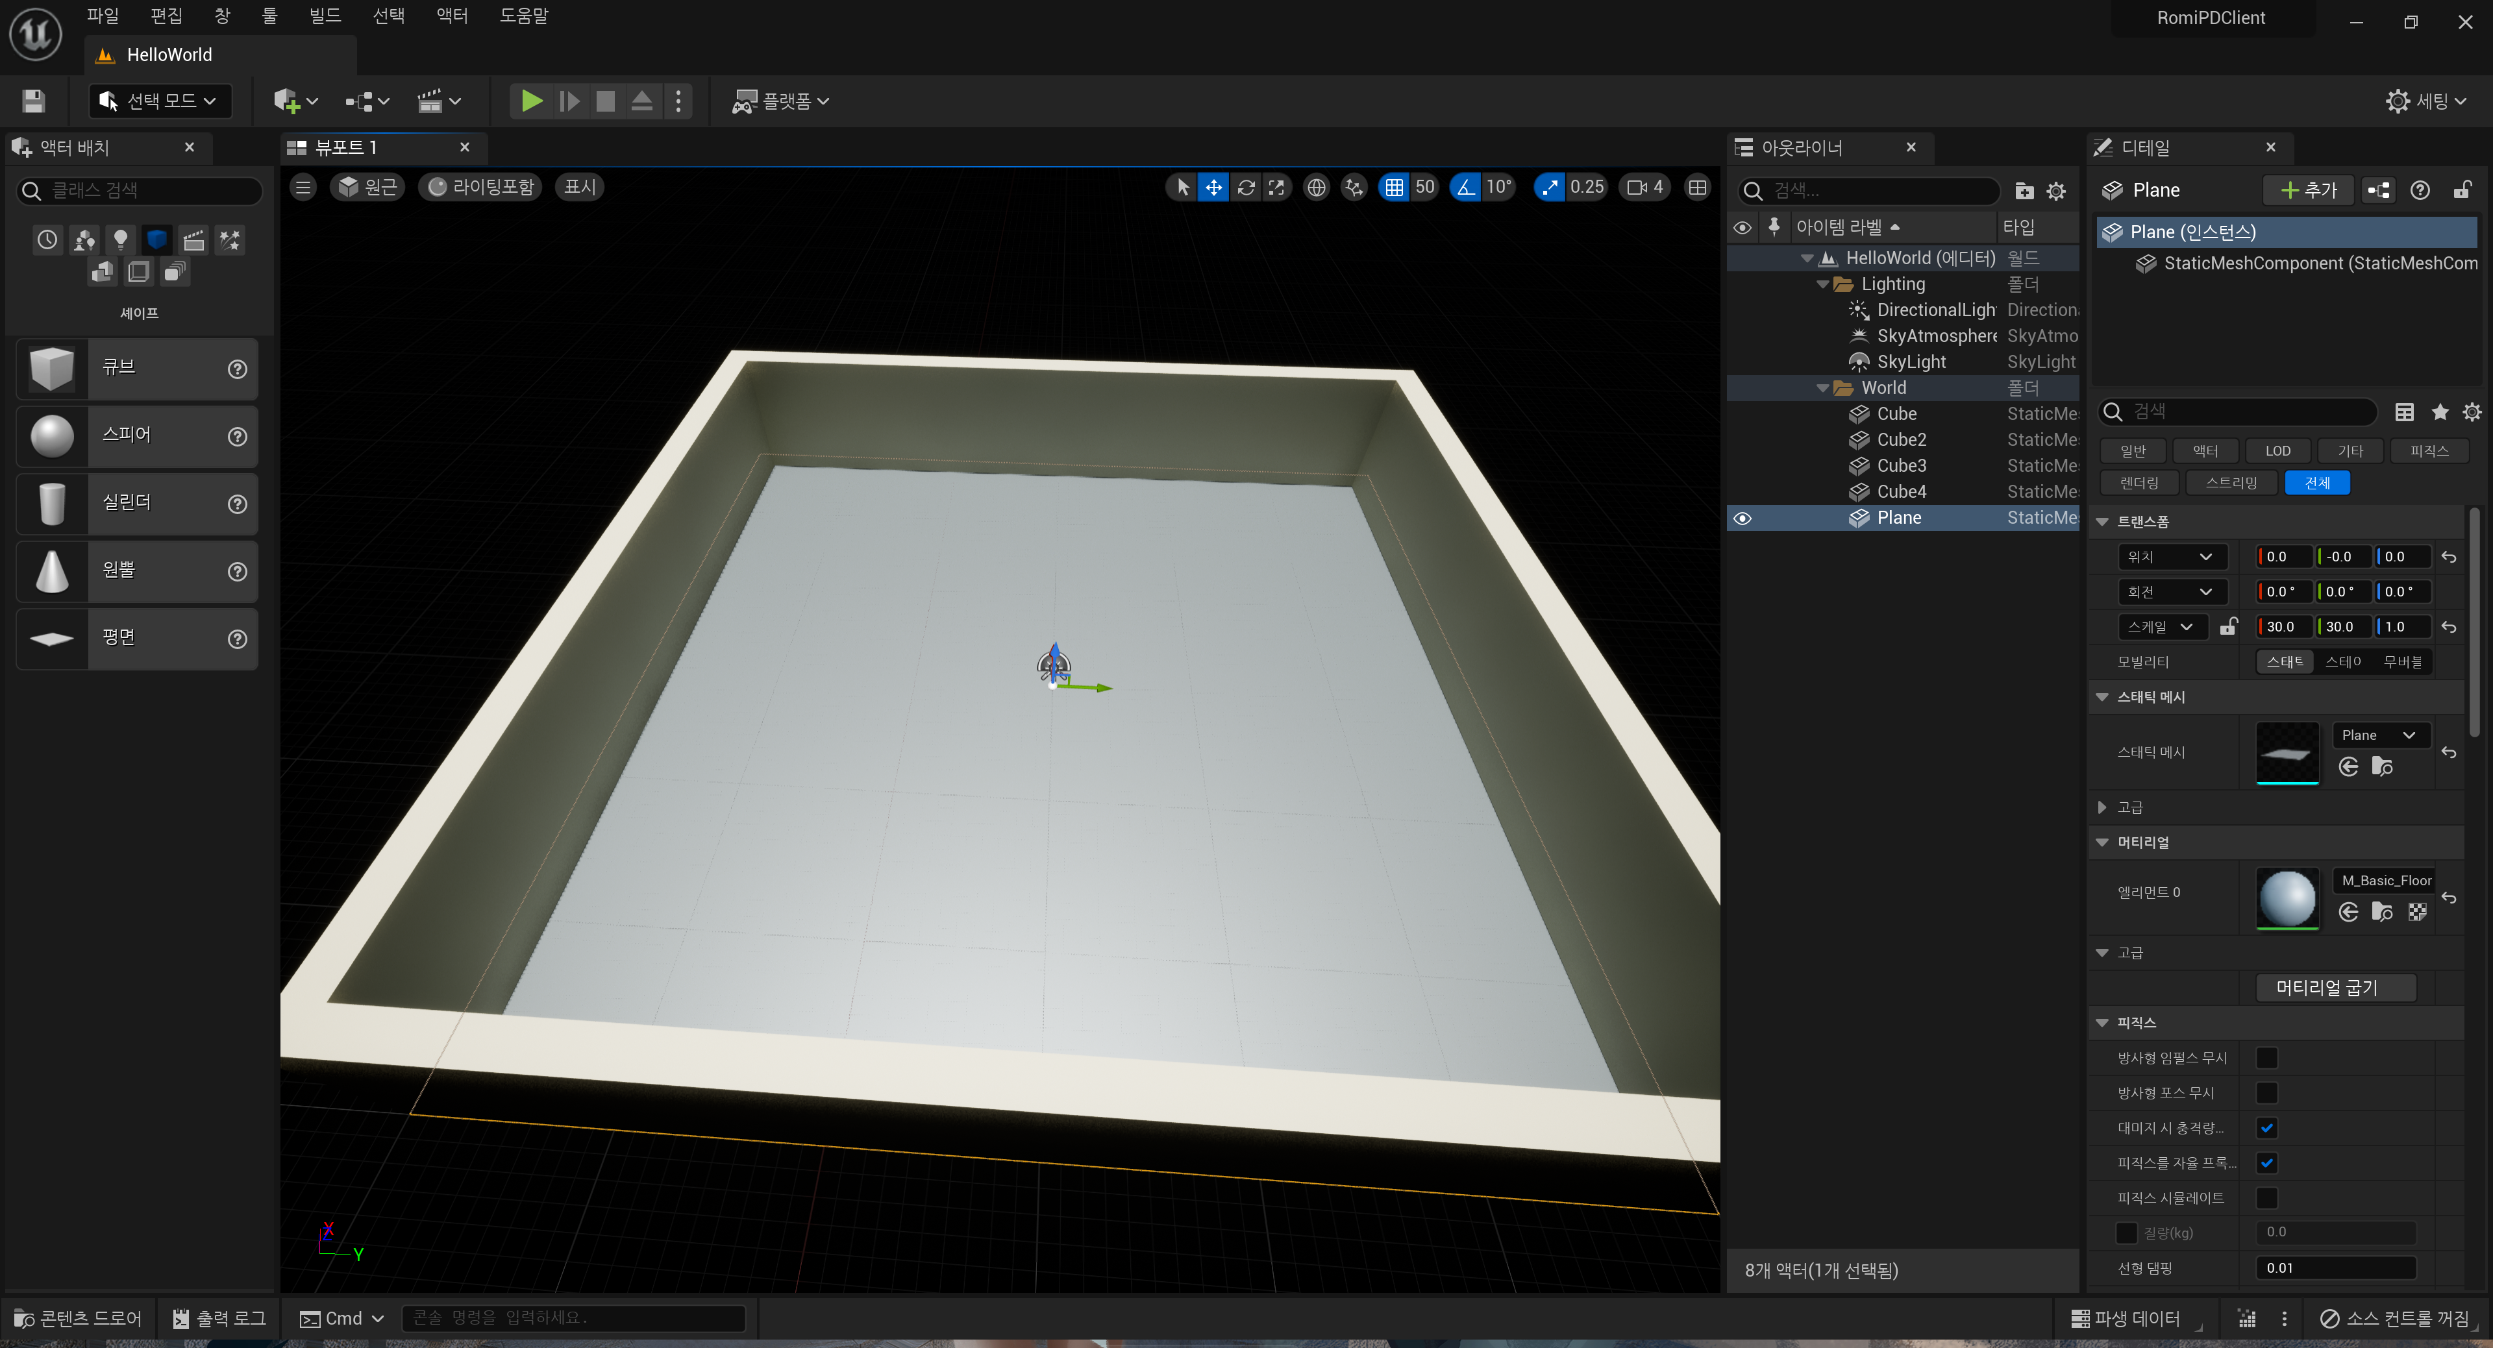Image resolution: width=2493 pixels, height=1348 pixels.
Task: Open Outliner settings gear
Action: 2055,191
